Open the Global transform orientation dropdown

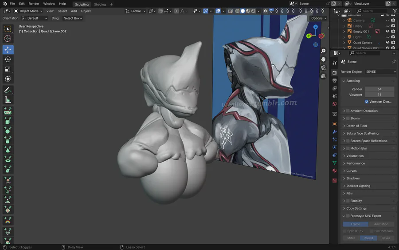[x=135, y=11]
